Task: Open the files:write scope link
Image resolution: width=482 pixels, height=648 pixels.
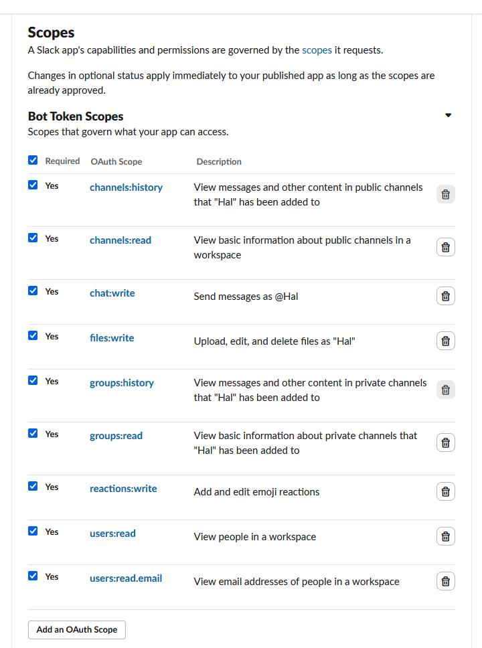Action: pos(112,337)
